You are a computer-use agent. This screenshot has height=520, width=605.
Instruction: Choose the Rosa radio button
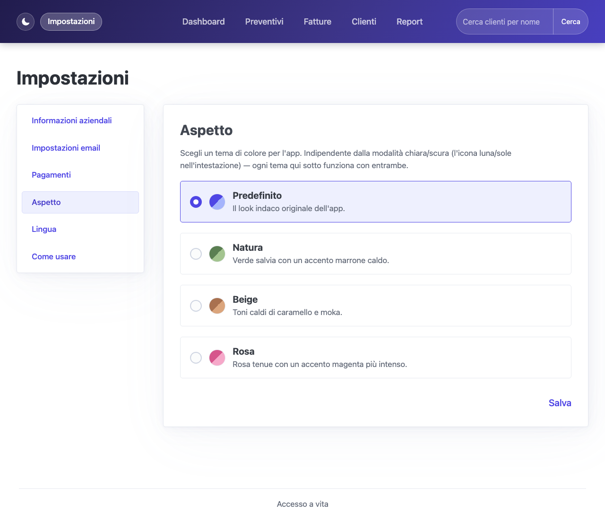click(x=196, y=358)
